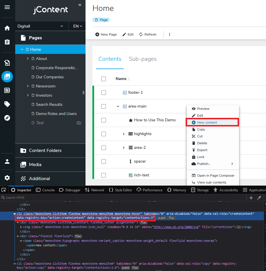The width and height of the screenshot is (266, 271).
Task: Click the eyedropper icon in Inspector
Action: click(259, 198)
